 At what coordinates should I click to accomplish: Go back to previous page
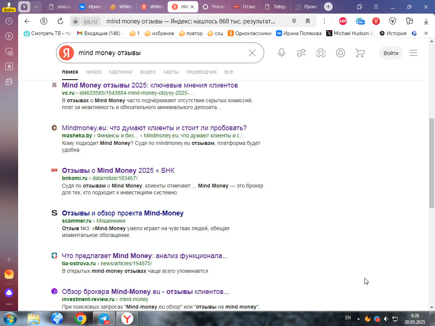[x=27, y=22]
